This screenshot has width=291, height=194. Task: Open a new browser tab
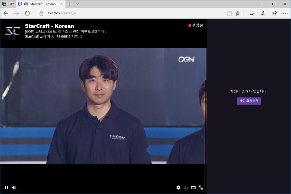tap(69, 4)
